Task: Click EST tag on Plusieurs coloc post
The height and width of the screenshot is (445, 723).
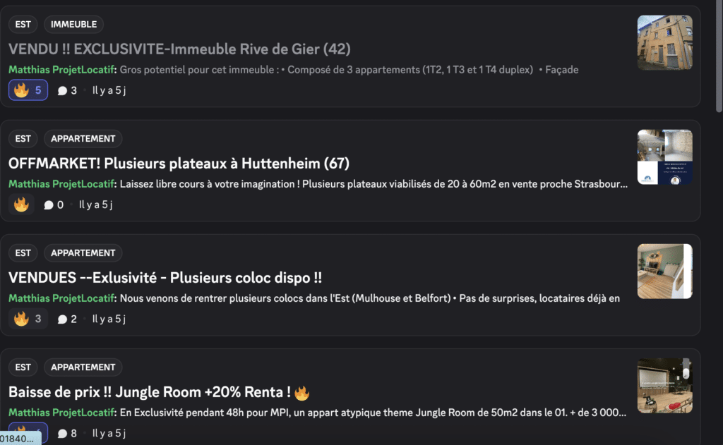Action: click(23, 253)
